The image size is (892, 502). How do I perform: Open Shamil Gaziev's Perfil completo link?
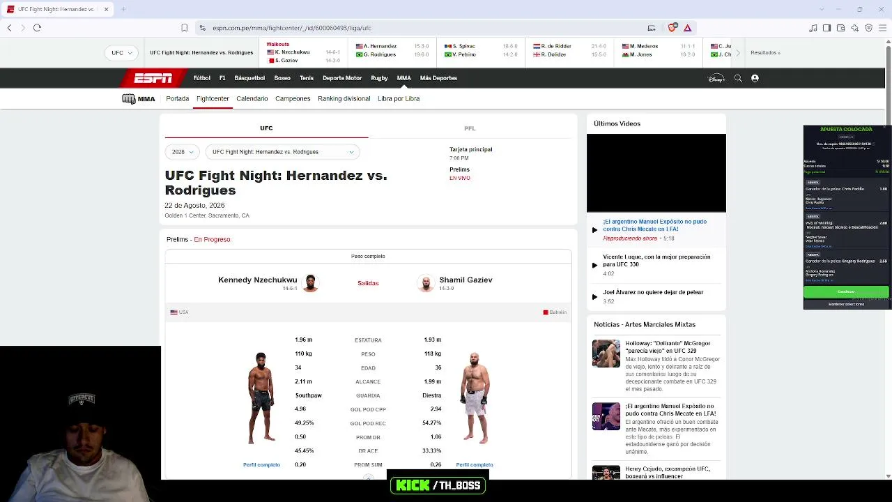click(x=475, y=464)
